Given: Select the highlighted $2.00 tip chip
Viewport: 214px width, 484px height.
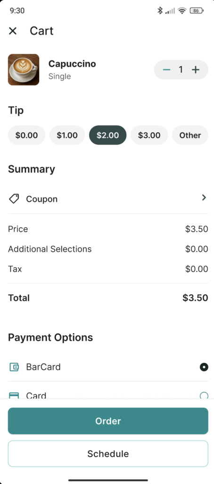Looking at the screenshot, I should 108,135.
